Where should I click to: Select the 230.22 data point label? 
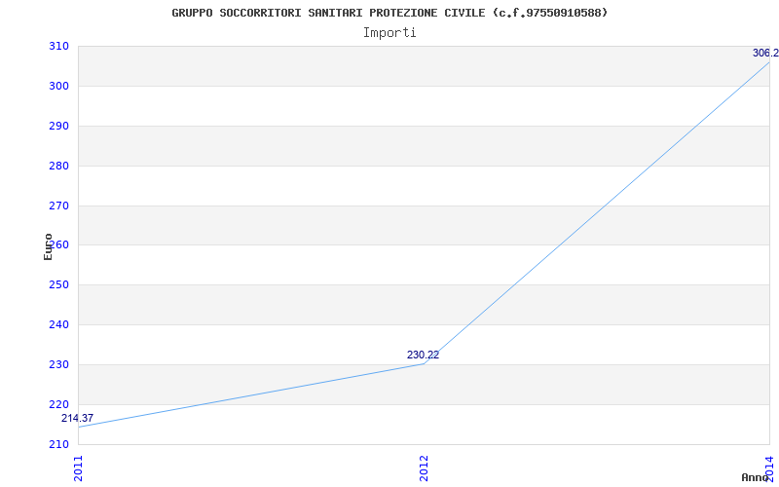[423, 355]
